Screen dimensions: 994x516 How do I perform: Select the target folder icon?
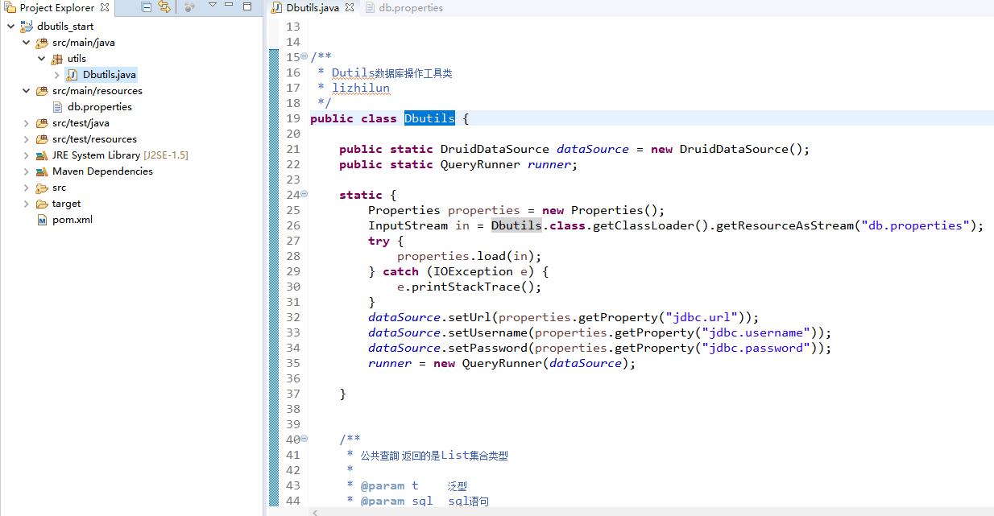(42, 204)
